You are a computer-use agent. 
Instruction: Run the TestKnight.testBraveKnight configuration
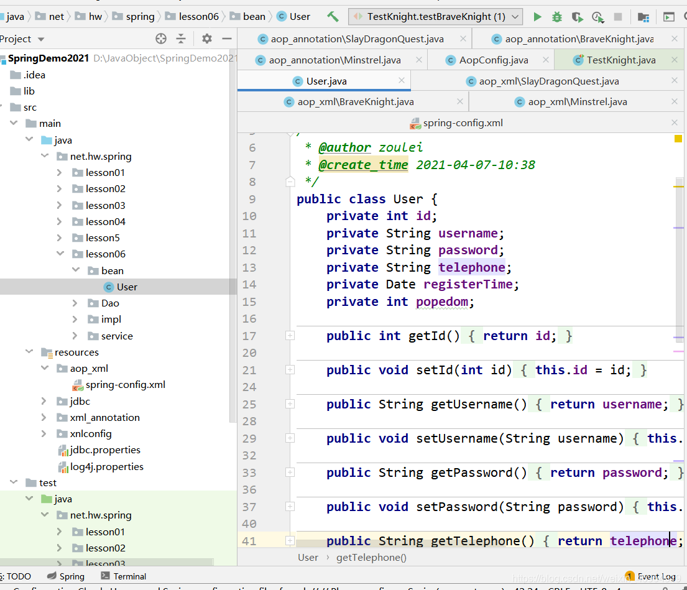click(537, 17)
